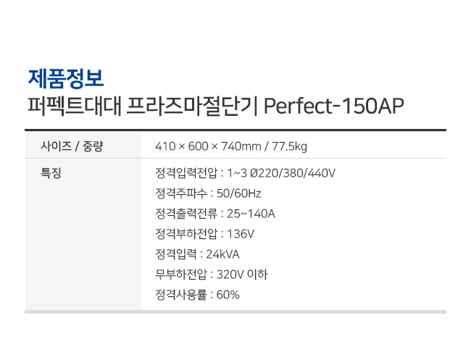Click the 퍼펙트대대 text in title
Image resolution: width=471 pixels, height=360 pixels.
pyautogui.click(x=75, y=106)
